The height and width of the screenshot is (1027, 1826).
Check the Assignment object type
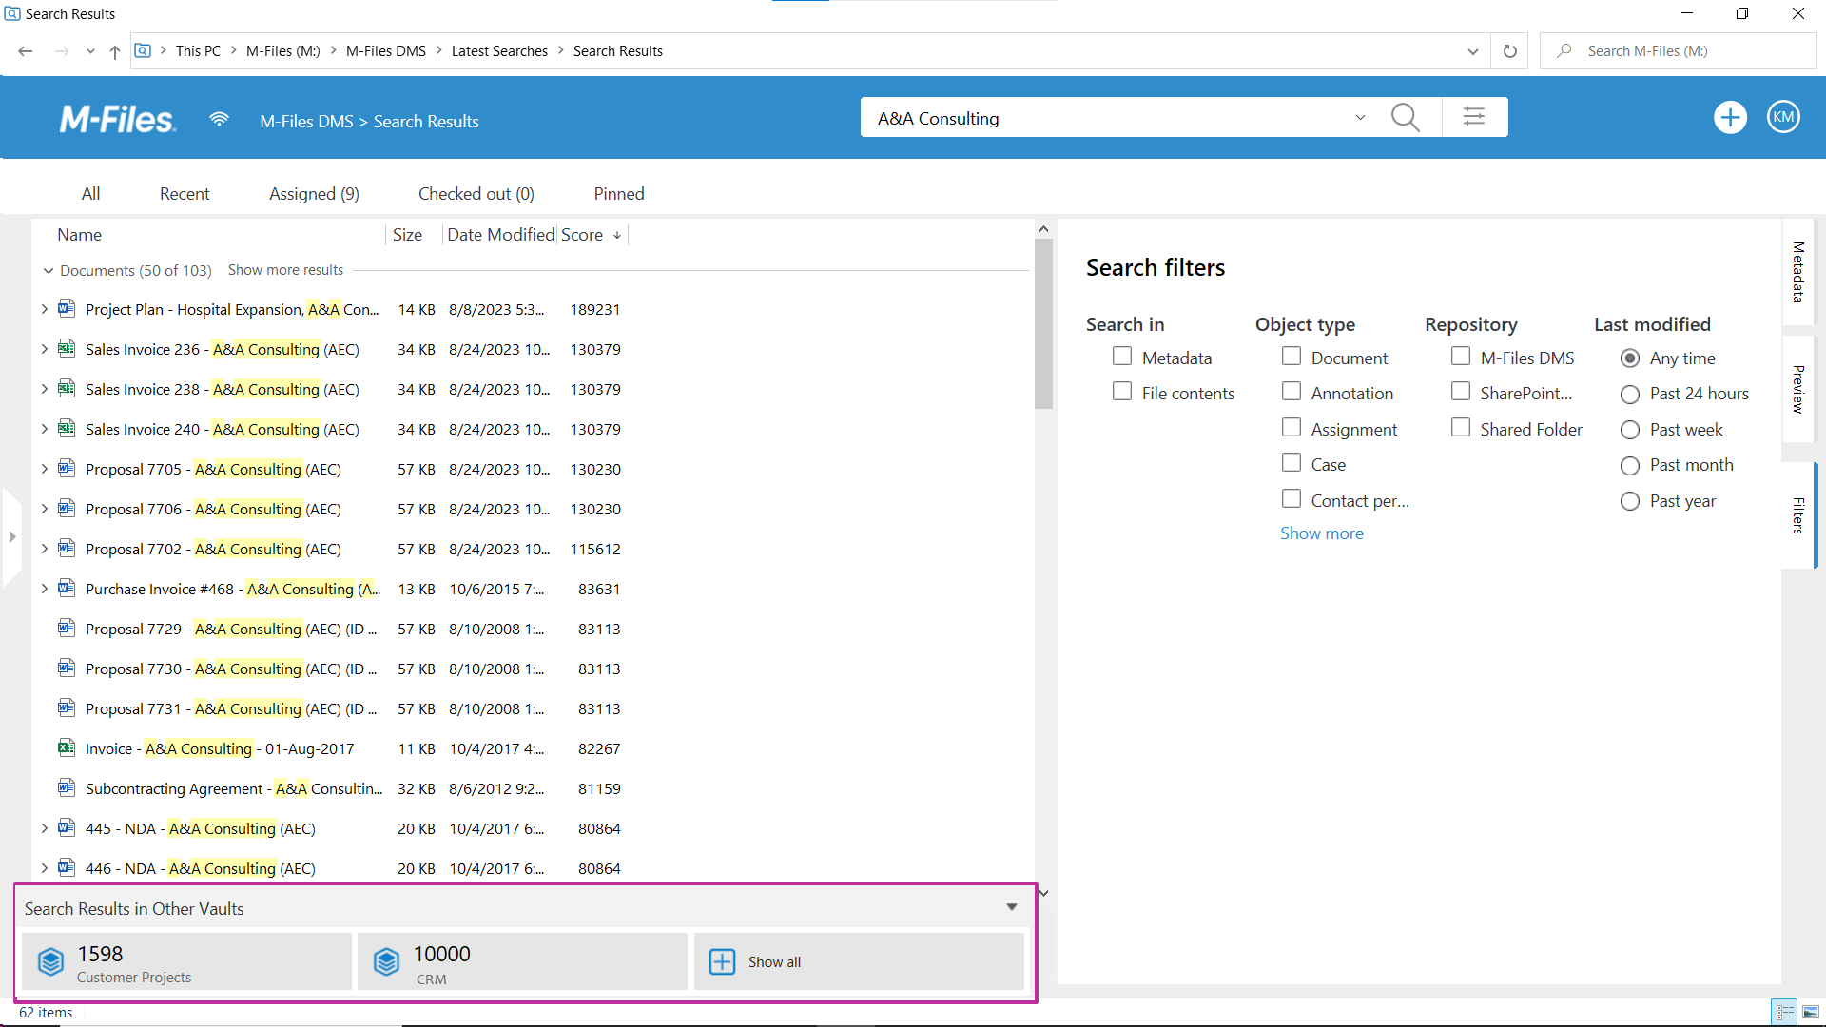(x=1292, y=427)
